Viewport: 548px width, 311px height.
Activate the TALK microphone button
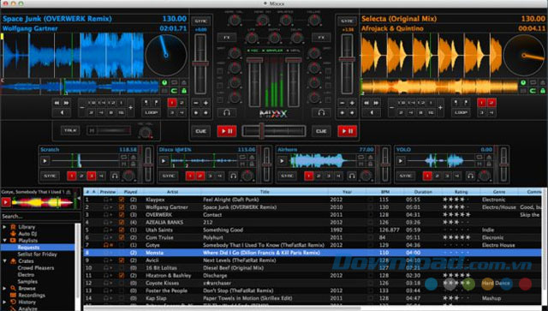(70, 130)
